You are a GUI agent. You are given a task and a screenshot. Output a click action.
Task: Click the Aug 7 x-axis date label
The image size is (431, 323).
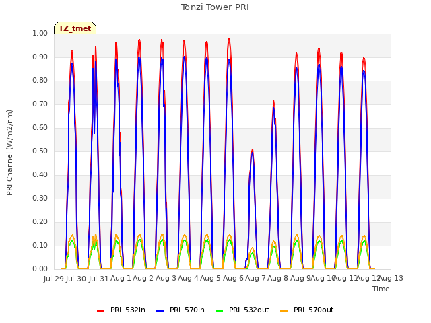click(255, 279)
